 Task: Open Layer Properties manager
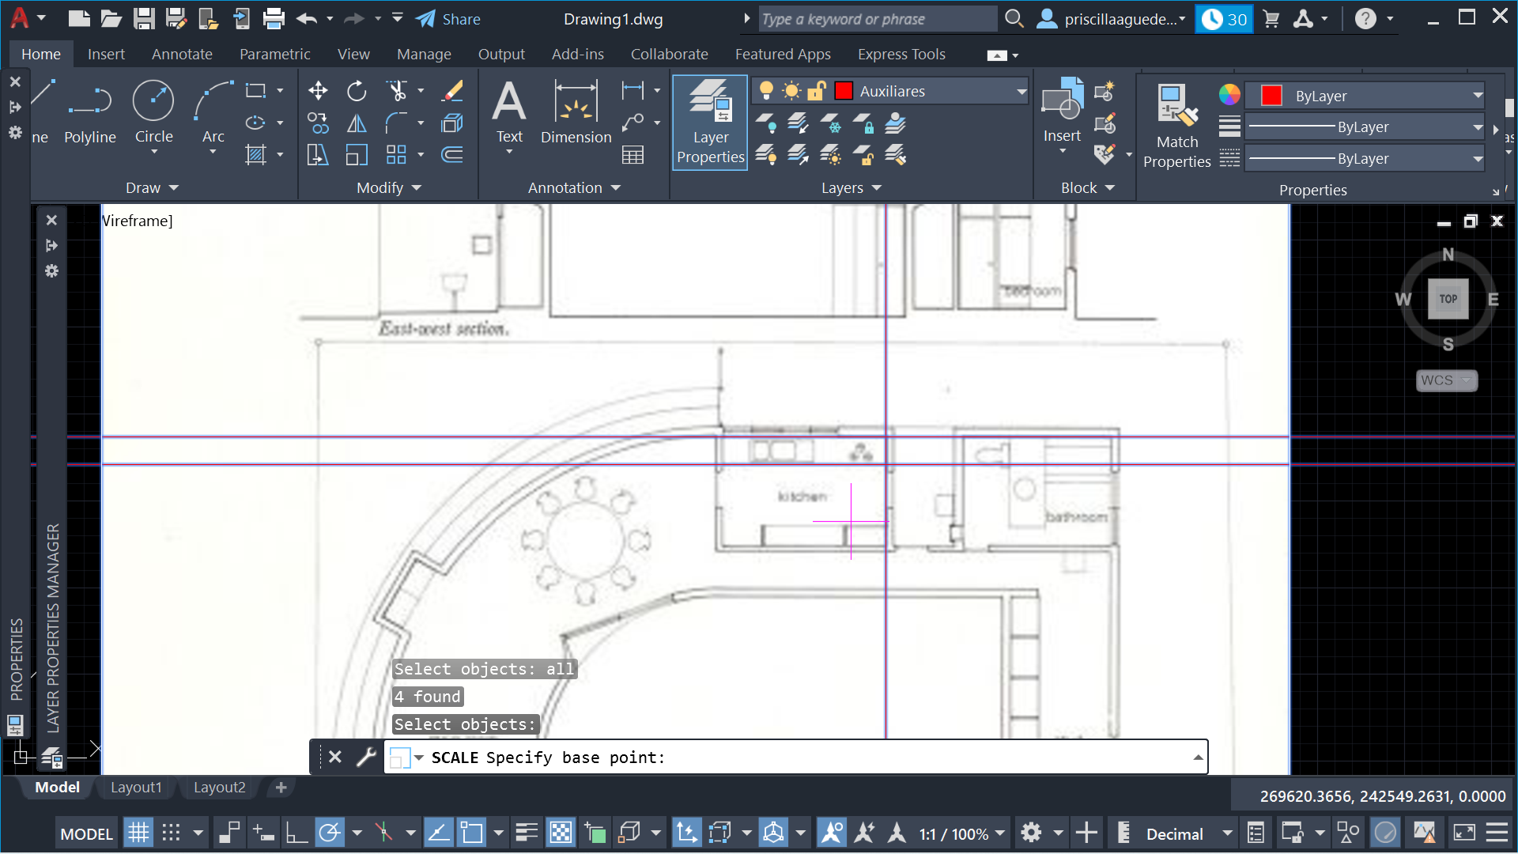[x=710, y=123]
